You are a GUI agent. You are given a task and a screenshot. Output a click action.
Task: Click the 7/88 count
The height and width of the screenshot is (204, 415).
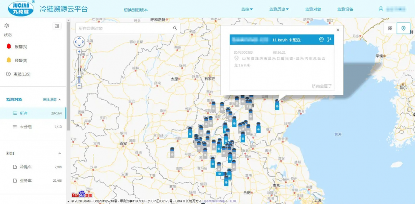coord(58,167)
